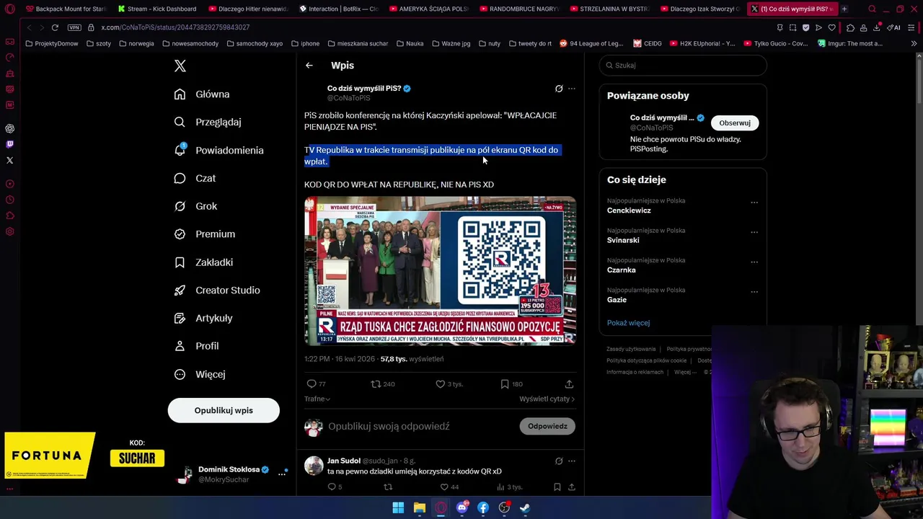
Task: Like Jan Sudol's reply
Action: [449, 487]
